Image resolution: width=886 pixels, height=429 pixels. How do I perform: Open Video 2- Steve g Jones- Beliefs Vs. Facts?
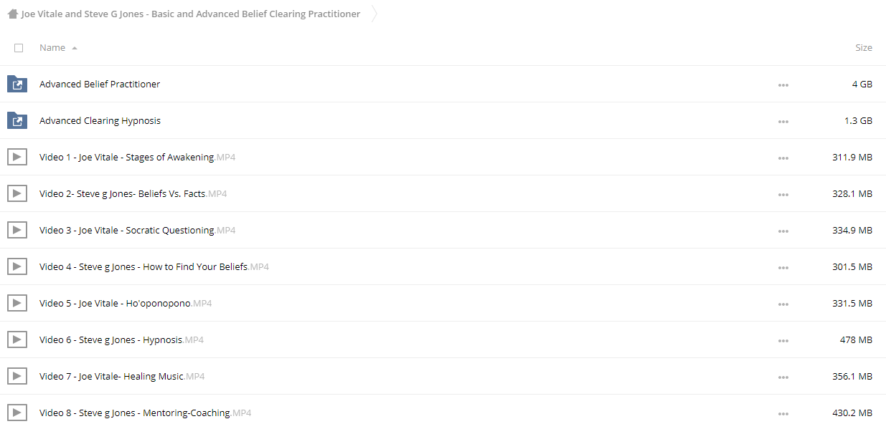pyautogui.click(x=133, y=194)
